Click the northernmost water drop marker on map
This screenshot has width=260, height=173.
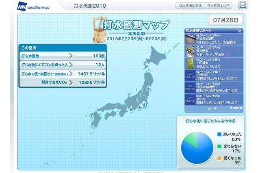coord(148,89)
